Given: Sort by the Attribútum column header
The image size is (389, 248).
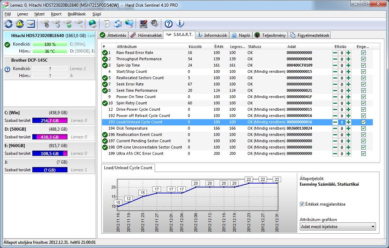Looking at the screenshot, I should click(127, 47).
